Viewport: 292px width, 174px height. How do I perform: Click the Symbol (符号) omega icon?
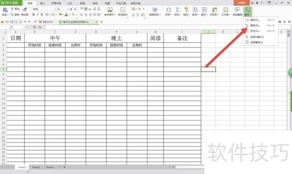[169, 10]
